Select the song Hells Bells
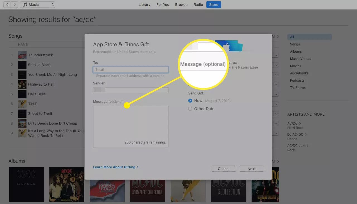This screenshot has width=357, height=204. point(37,94)
